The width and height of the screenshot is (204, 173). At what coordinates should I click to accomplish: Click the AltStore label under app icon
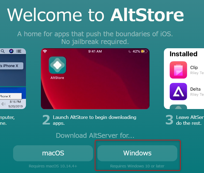coord(57,78)
